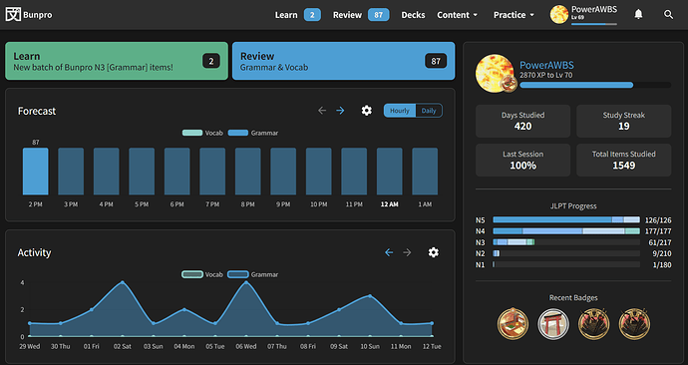Click the navbar Review count badge 87
Screen dimensions: 688x365
[x=378, y=15]
